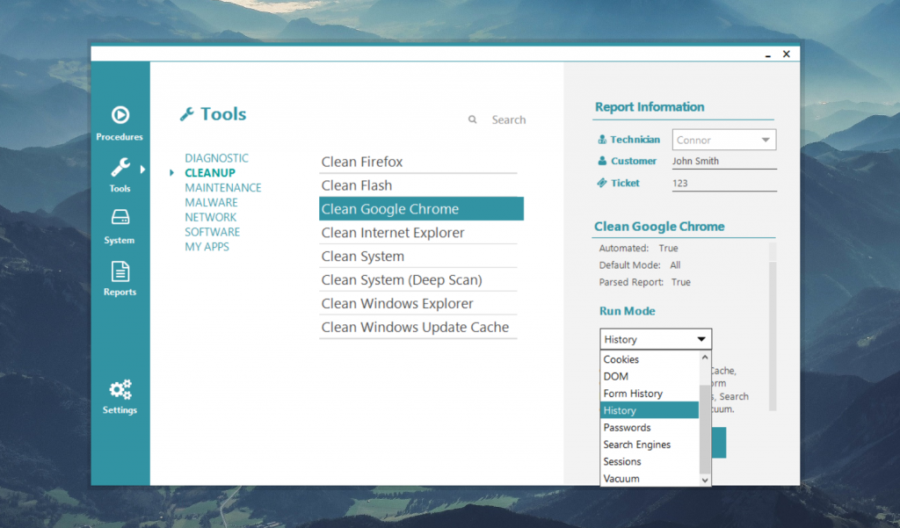
Task: Select Cookies in run mode list
Action: click(650, 359)
